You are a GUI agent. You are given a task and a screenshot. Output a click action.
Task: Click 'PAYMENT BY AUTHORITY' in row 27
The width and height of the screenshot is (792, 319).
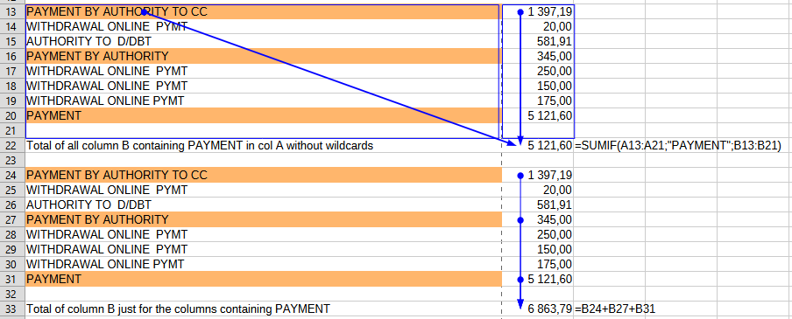(97, 219)
